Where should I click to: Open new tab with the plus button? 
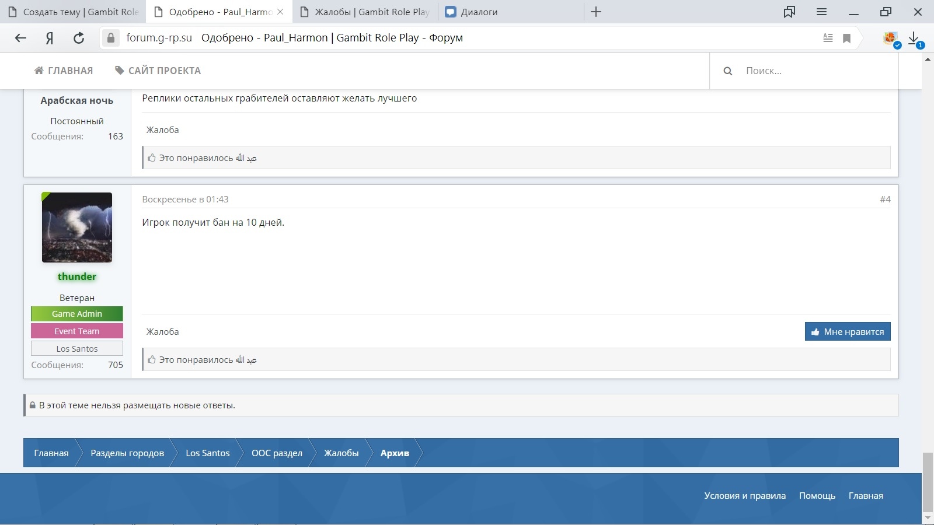(x=596, y=12)
